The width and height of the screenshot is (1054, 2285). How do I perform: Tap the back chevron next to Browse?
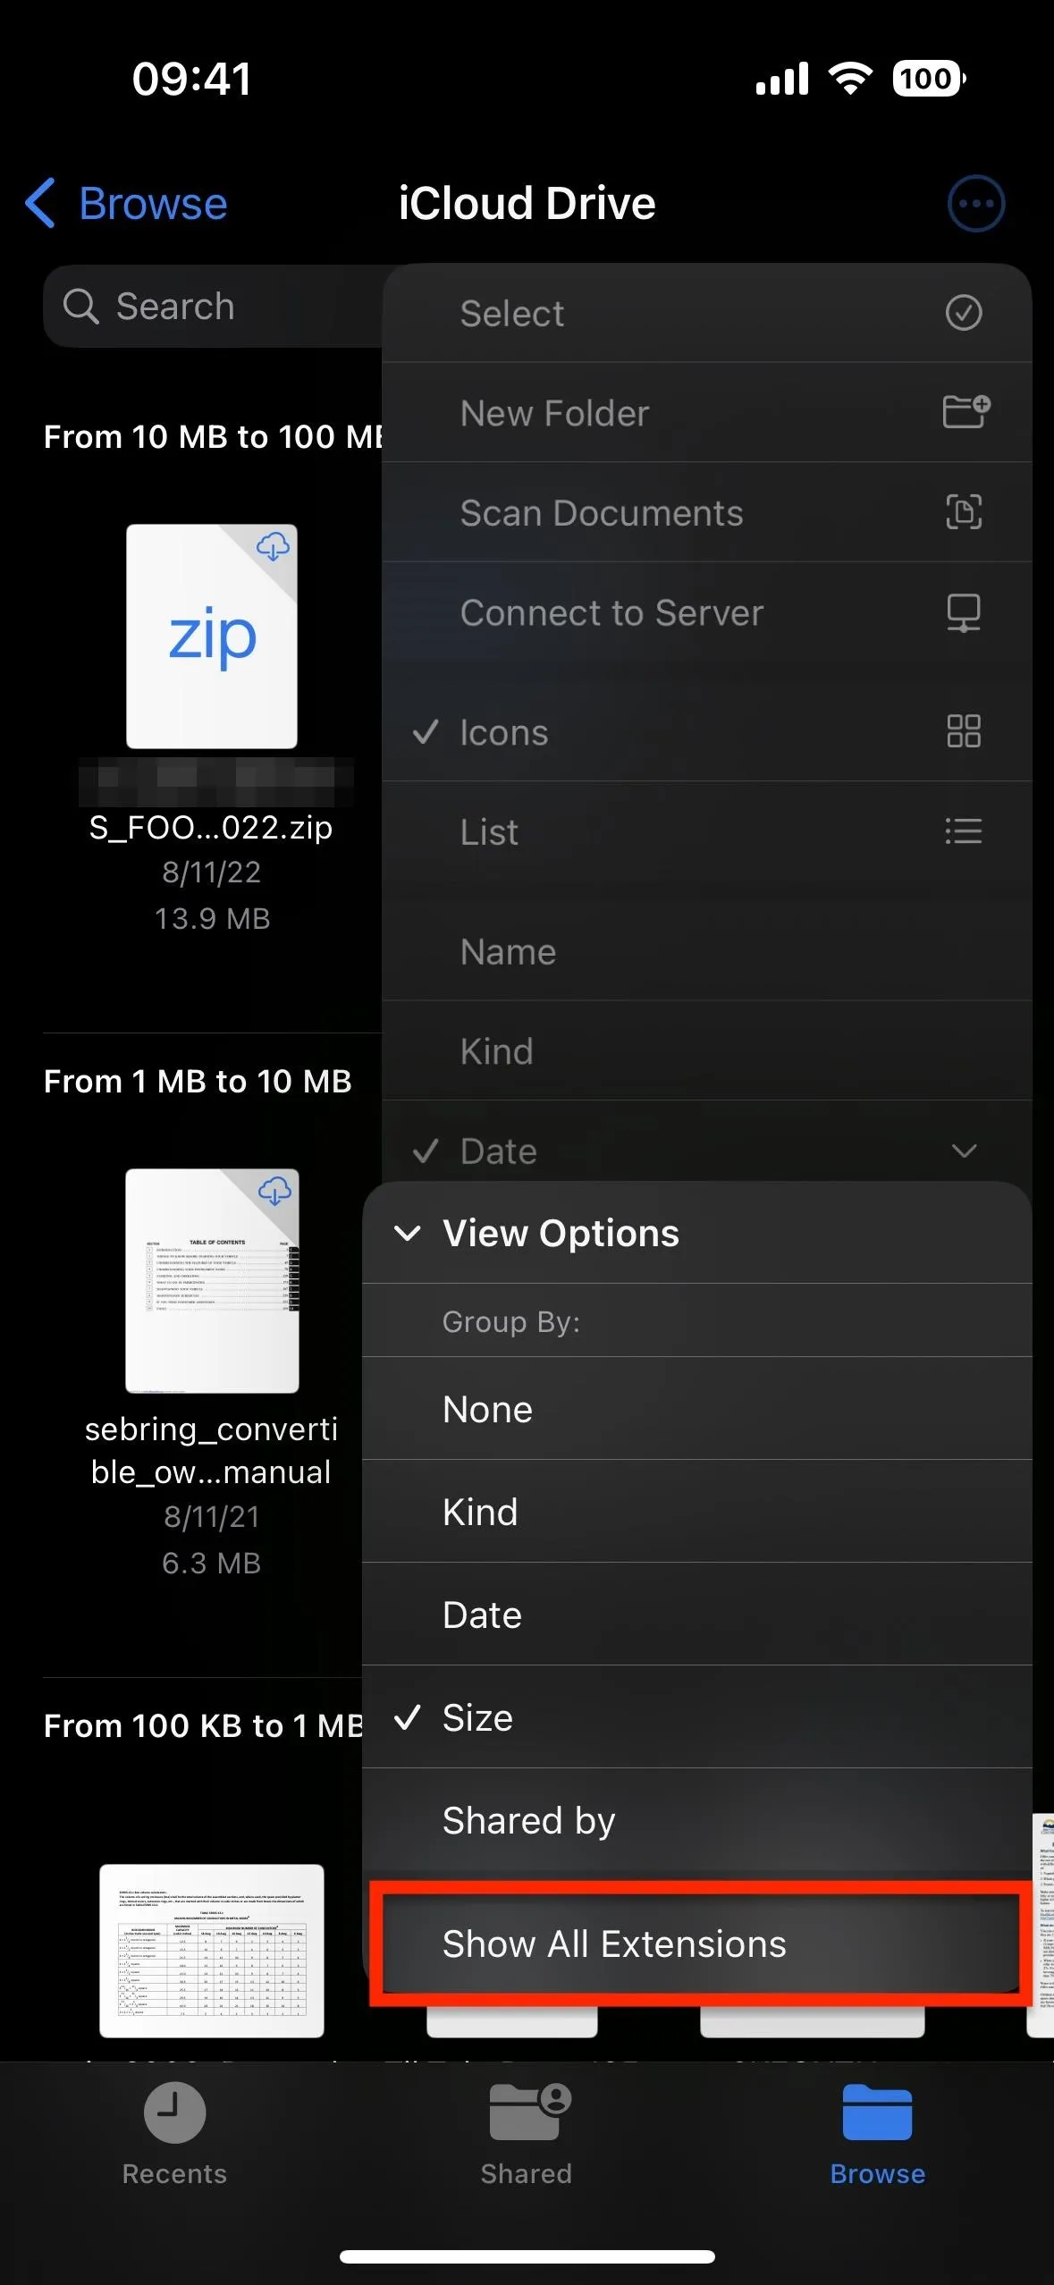tap(40, 203)
